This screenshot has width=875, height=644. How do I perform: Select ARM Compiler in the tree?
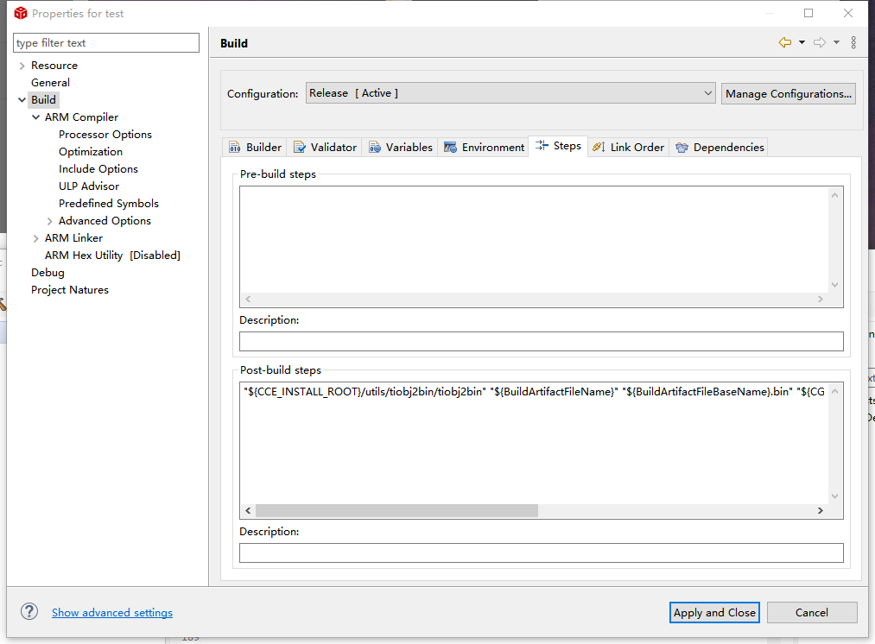pyautogui.click(x=81, y=117)
